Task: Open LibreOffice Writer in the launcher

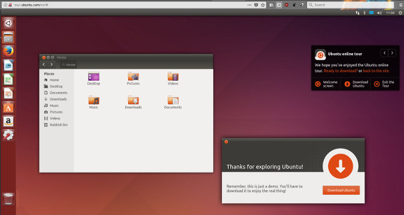Action: pyautogui.click(x=8, y=65)
